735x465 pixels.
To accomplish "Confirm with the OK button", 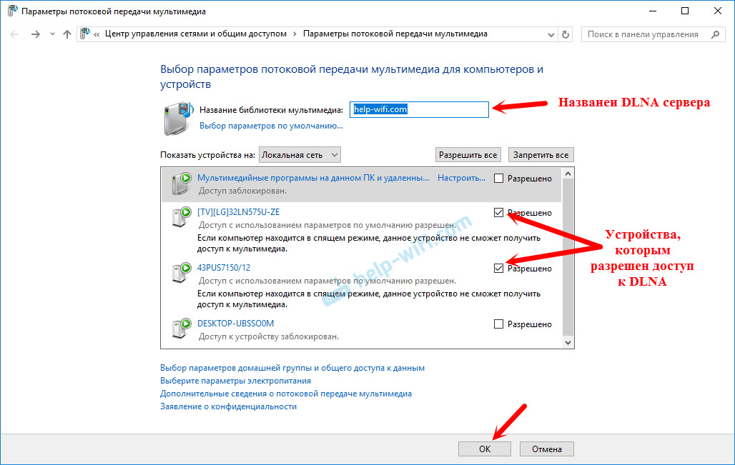I will (485, 449).
